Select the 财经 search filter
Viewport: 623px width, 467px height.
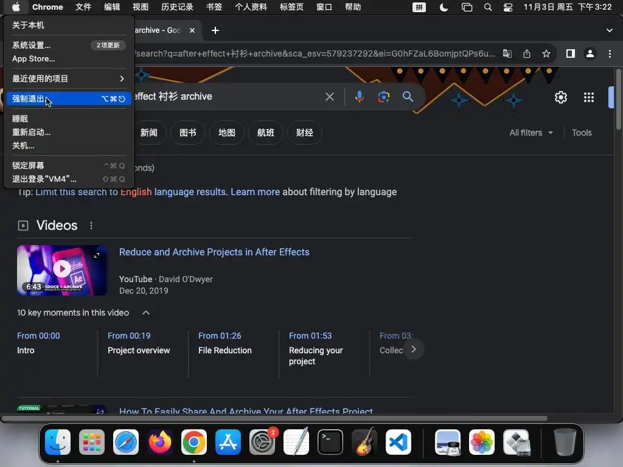[304, 133]
